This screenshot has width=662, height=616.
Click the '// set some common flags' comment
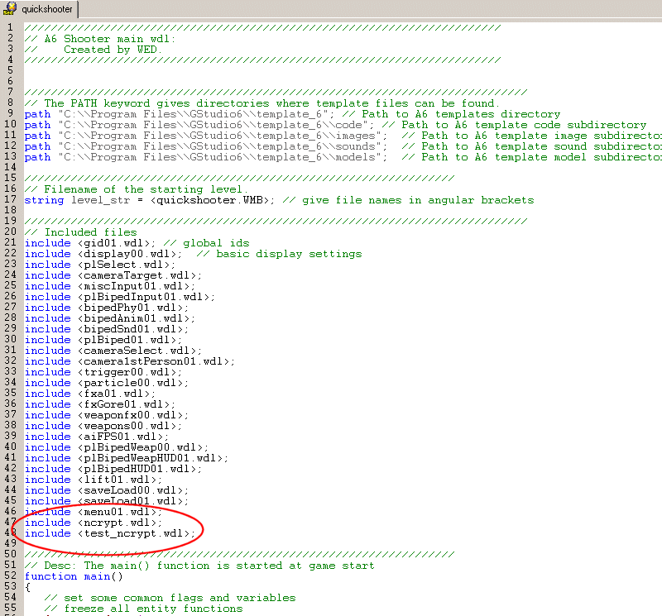click(x=170, y=599)
